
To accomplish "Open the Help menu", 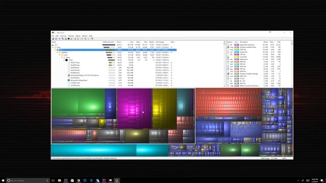I will click(x=91, y=36).
